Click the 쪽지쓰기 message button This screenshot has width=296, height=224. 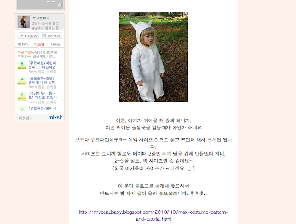click(x=51, y=36)
